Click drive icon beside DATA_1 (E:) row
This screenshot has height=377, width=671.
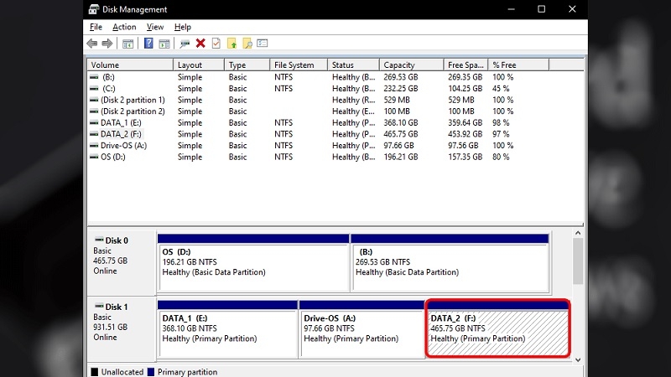(94, 122)
